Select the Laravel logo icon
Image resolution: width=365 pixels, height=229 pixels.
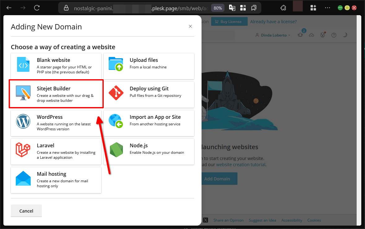pyautogui.click(x=23, y=150)
